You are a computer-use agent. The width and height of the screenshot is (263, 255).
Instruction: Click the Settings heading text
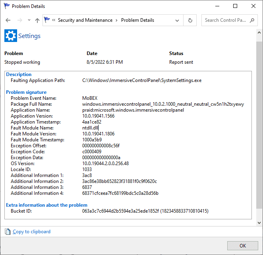29,36
